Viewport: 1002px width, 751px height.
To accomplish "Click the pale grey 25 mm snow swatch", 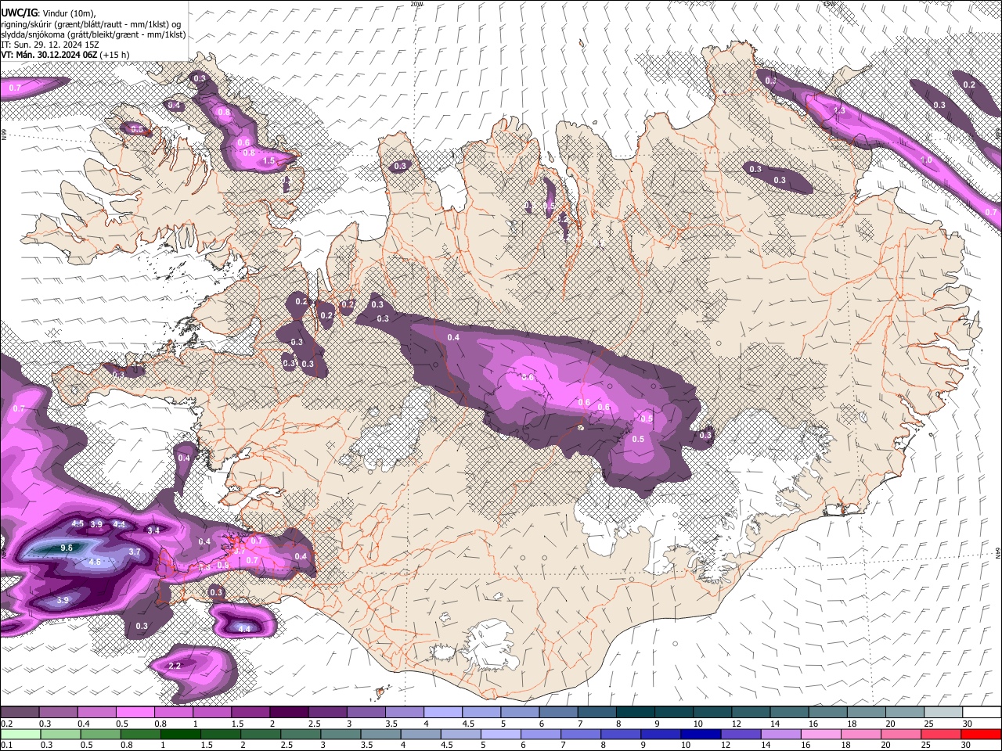I will click(943, 712).
